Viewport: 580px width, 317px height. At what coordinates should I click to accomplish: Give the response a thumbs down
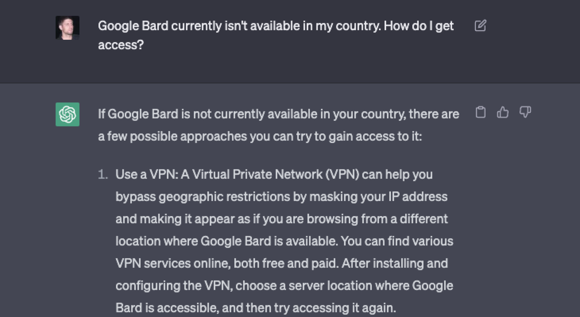coord(525,112)
